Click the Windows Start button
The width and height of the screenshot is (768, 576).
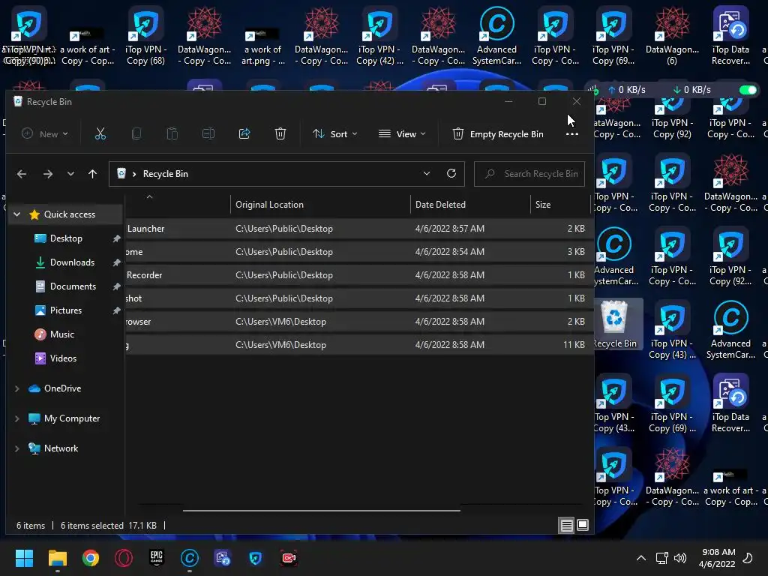pos(25,558)
